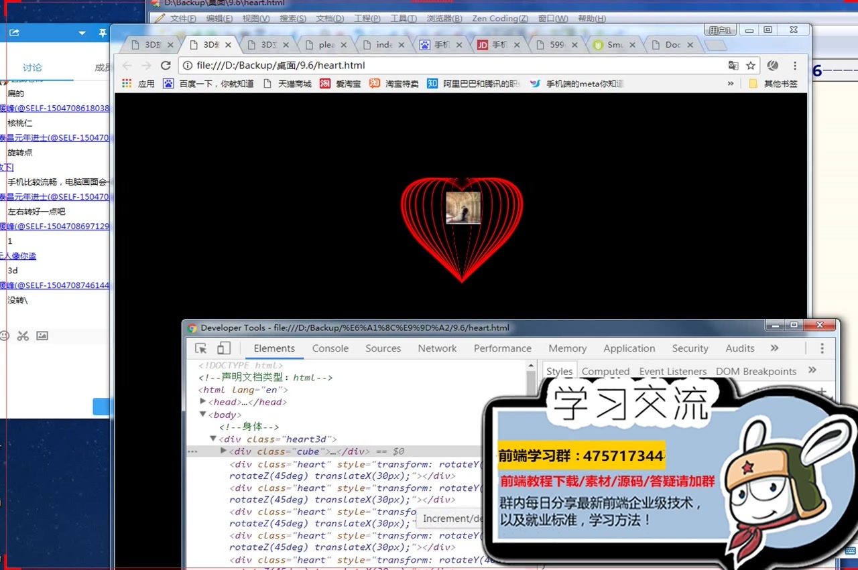
Task: Open 百度一下 bookmark
Action: click(209, 84)
